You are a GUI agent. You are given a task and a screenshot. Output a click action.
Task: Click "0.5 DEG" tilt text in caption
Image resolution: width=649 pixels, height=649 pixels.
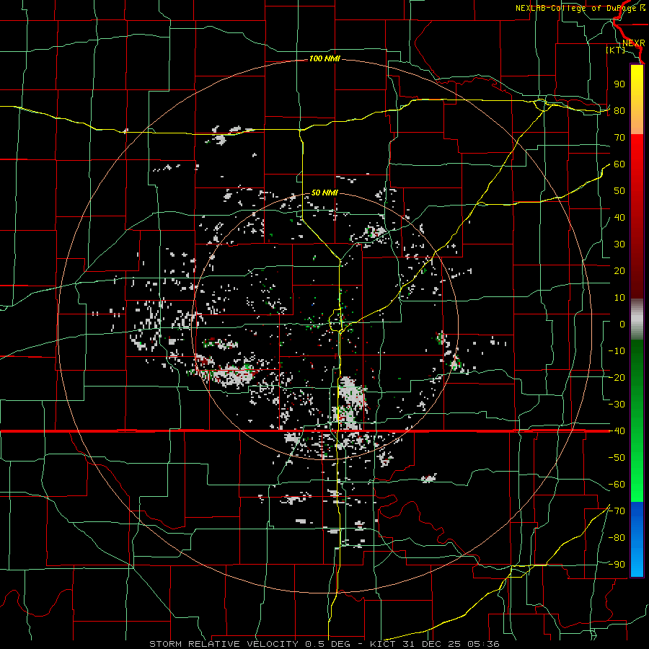[327, 644]
